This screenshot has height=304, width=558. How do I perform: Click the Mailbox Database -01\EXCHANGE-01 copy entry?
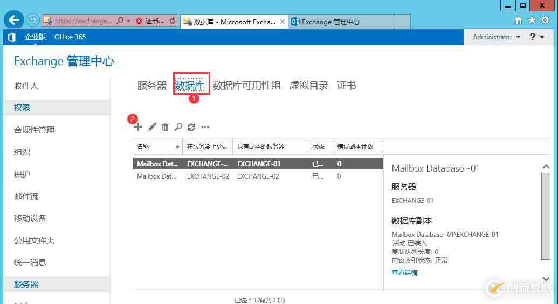445,235
